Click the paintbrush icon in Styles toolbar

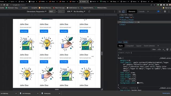tap(167, 50)
